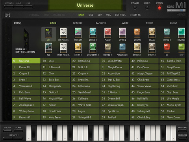189x142 pixels.
Task: Select program 20 BottleRing
Action: (x=85, y=61)
